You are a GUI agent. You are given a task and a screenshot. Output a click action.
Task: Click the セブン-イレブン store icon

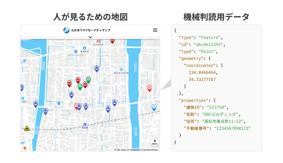[x=75, y=51]
